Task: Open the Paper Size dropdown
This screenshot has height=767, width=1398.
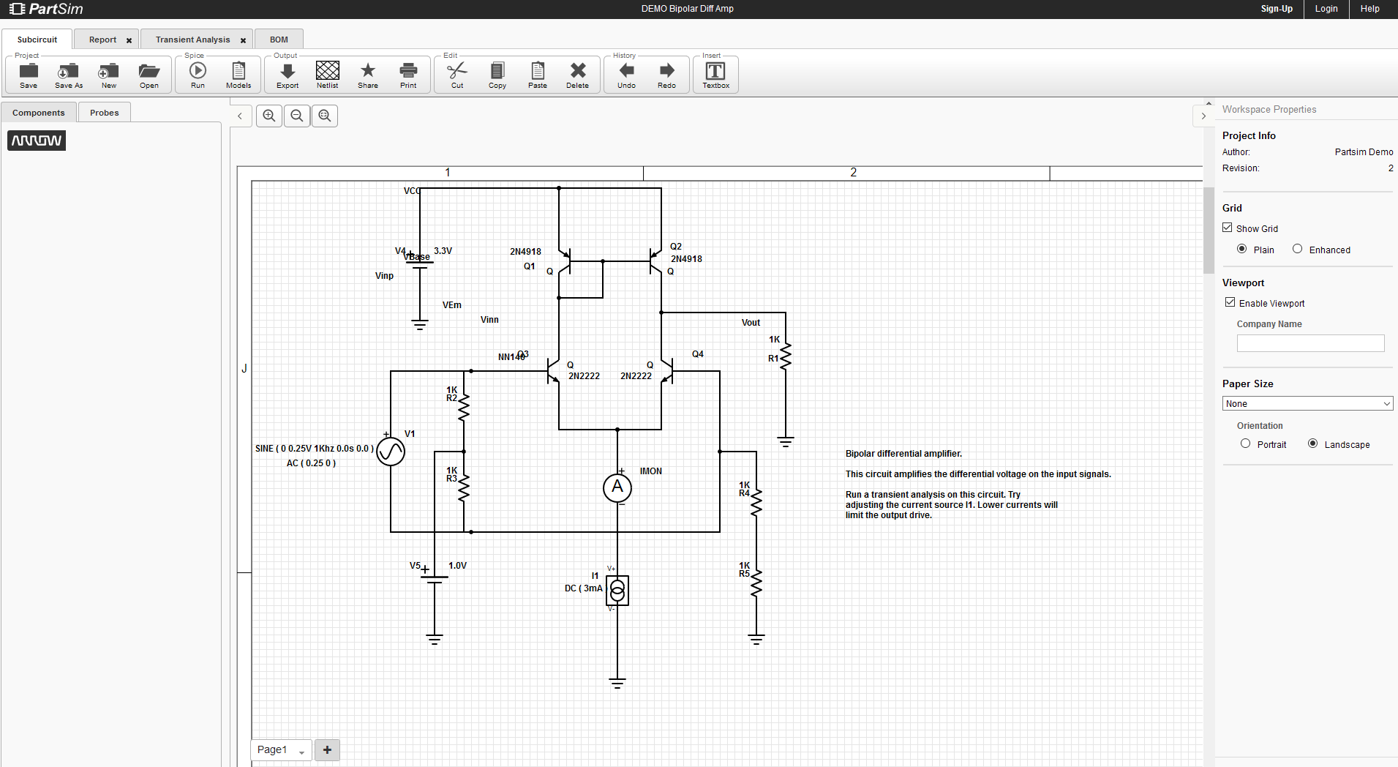Action: pyautogui.click(x=1307, y=403)
